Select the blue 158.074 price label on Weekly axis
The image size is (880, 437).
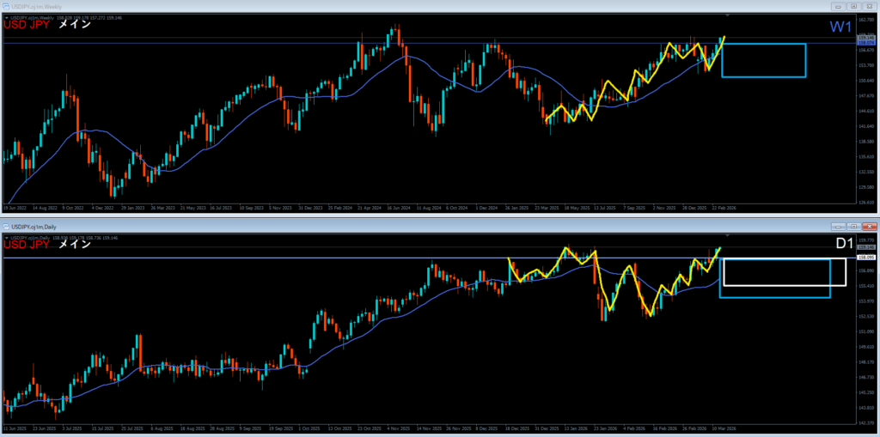click(x=867, y=43)
